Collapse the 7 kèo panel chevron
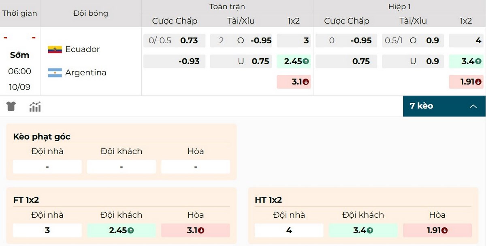 (x=473, y=106)
